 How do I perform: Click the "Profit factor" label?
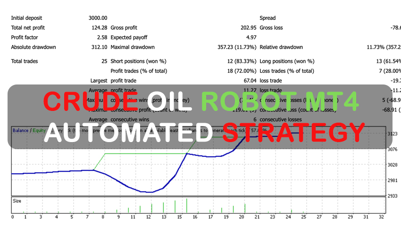(24, 37)
